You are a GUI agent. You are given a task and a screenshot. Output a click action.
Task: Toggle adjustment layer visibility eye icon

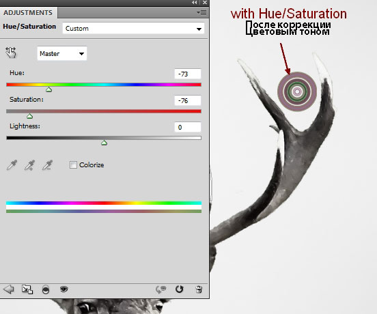pos(64,289)
